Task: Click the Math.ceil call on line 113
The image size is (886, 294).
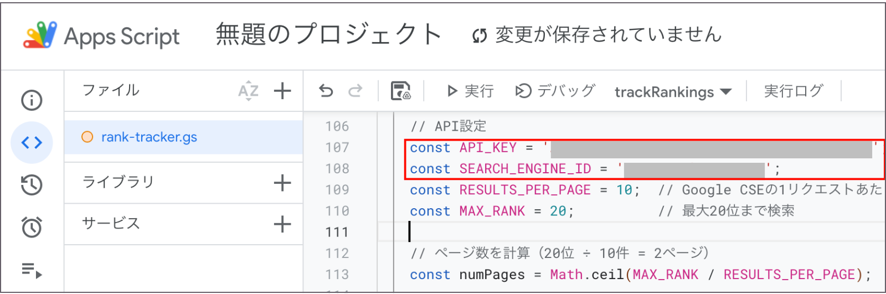Action: tap(588, 275)
